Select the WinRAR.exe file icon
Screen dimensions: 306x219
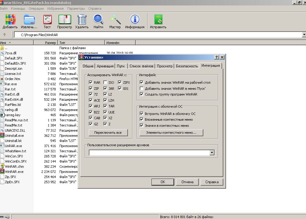[x=2, y=171]
